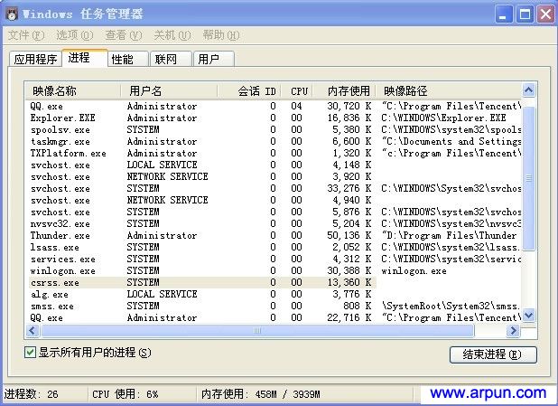The height and width of the screenshot is (406, 558).
Task: Open the 关机(U) menu
Action: coord(172,35)
